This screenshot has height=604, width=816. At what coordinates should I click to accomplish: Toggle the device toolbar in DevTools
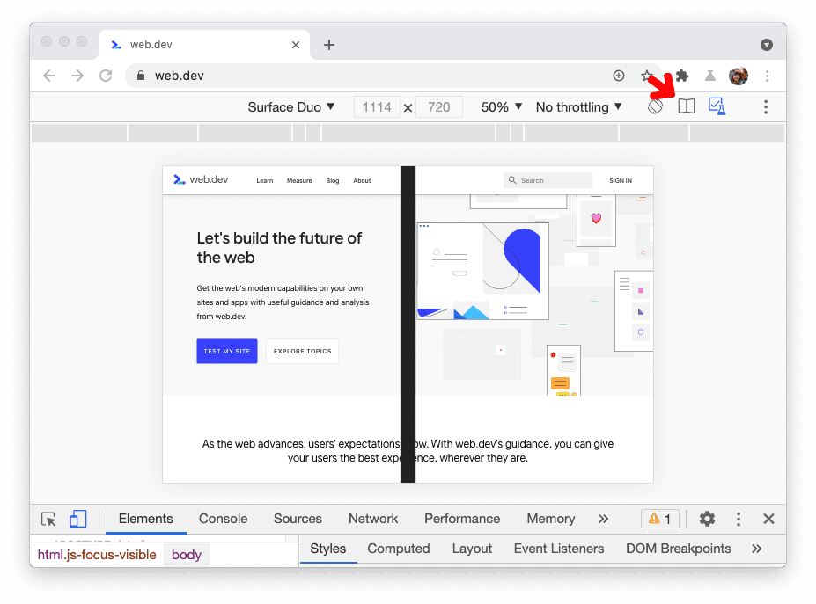tap(78, 519)
